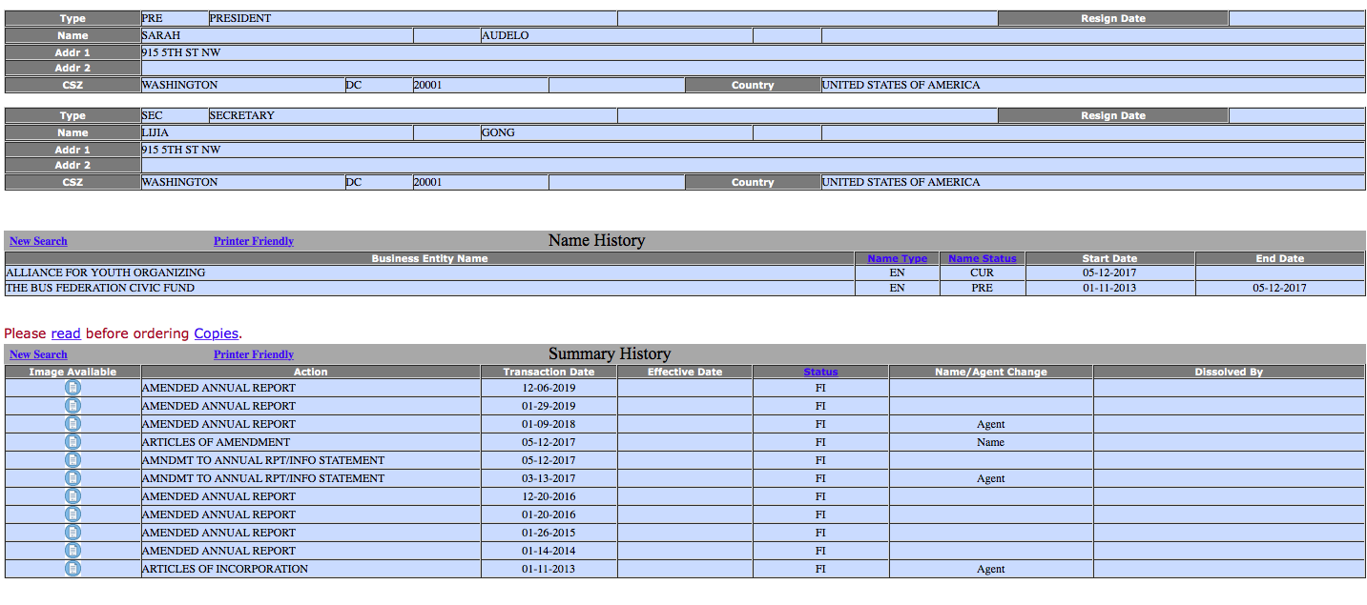
Task: Click President first name SARAH
Action: point(161,35)
